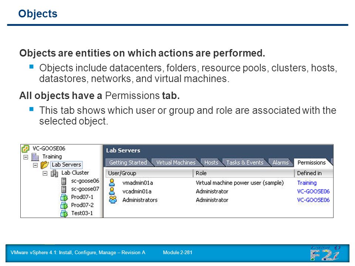Switch to the Virtual Machines tab

click(176, 163)
